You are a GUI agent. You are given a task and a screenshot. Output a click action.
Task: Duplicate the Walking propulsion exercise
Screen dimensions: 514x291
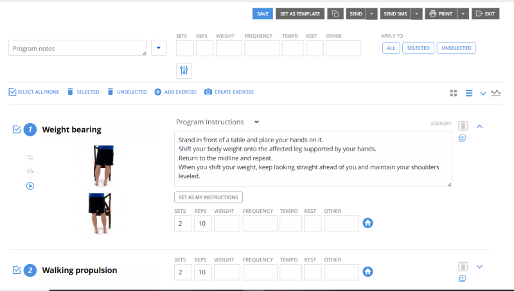tap(462, 279)
